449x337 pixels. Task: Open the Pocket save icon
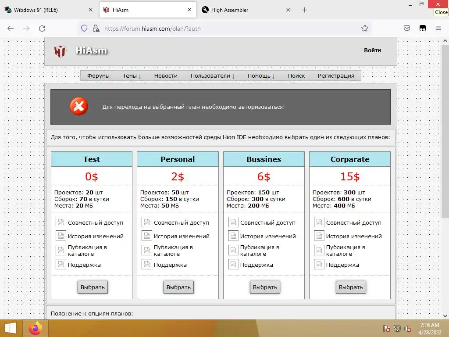(407, 28)
